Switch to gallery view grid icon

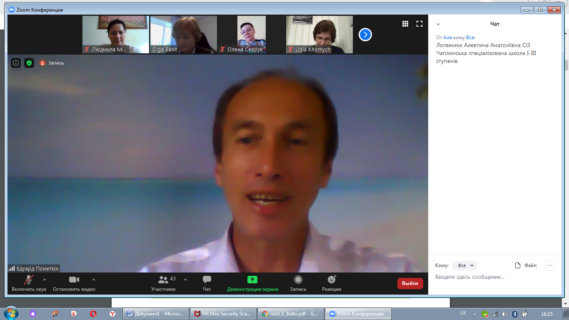tap(405, 24)
